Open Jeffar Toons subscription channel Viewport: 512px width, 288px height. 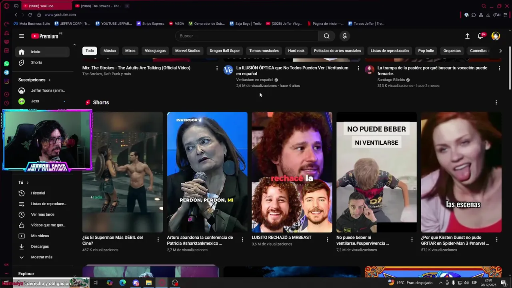click(x=42, y=90)
